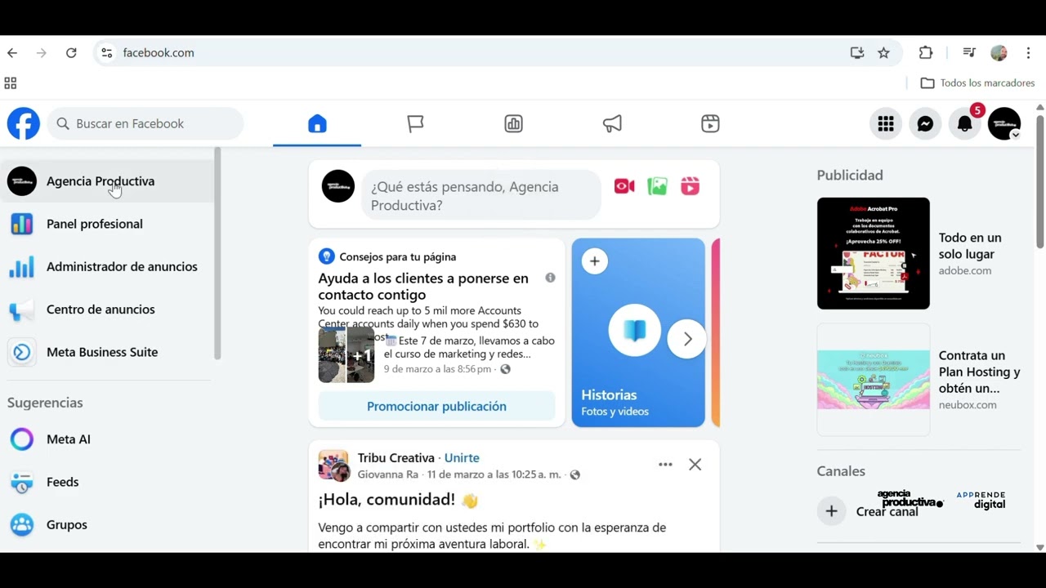The width and height of the screenshot is (1046, 588).
Task: Switch to the Pages flag tab
Action: click(x=415, y=124)
